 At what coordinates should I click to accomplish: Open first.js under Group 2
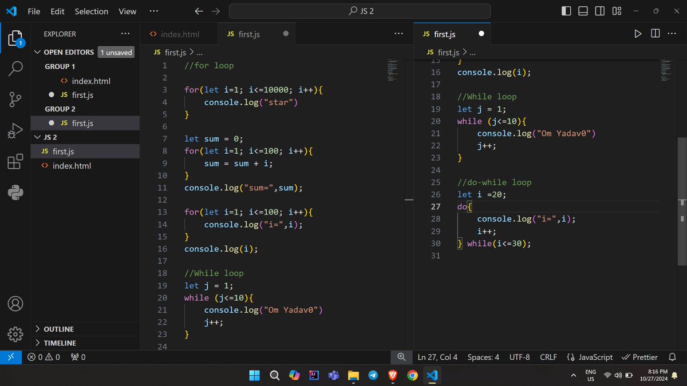[x=85, y=123]
